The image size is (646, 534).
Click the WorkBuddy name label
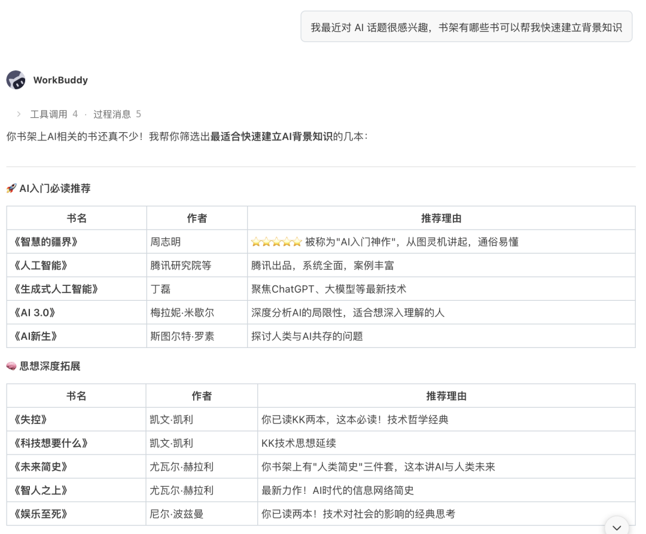click(x=60, y=80)
